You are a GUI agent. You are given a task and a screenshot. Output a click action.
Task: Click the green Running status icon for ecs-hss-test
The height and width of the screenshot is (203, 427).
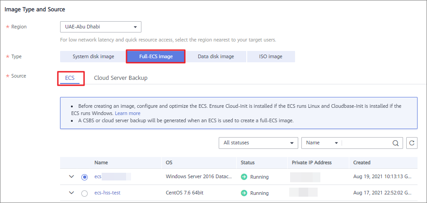coord(244,193)
